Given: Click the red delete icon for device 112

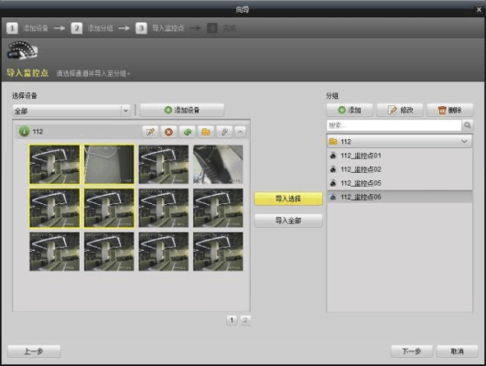Looking at the screenshot, I should pos(168,132).
